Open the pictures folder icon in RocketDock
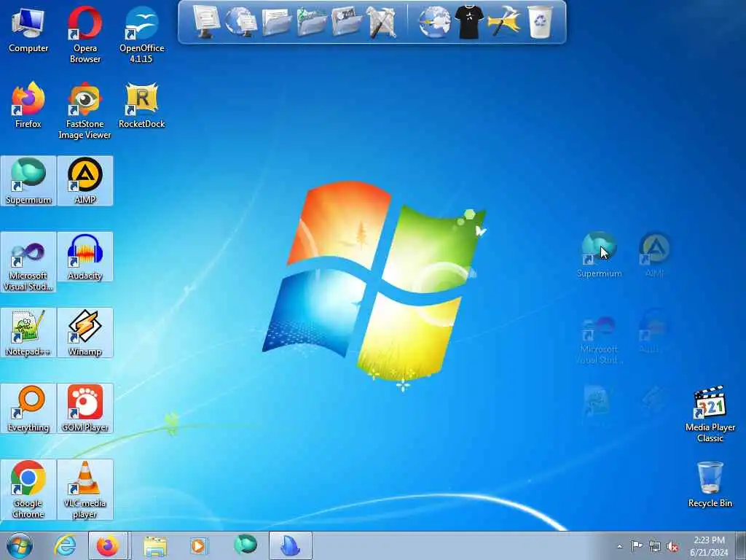The width and height of the screenshot is (746, 560). coord(346,22)
